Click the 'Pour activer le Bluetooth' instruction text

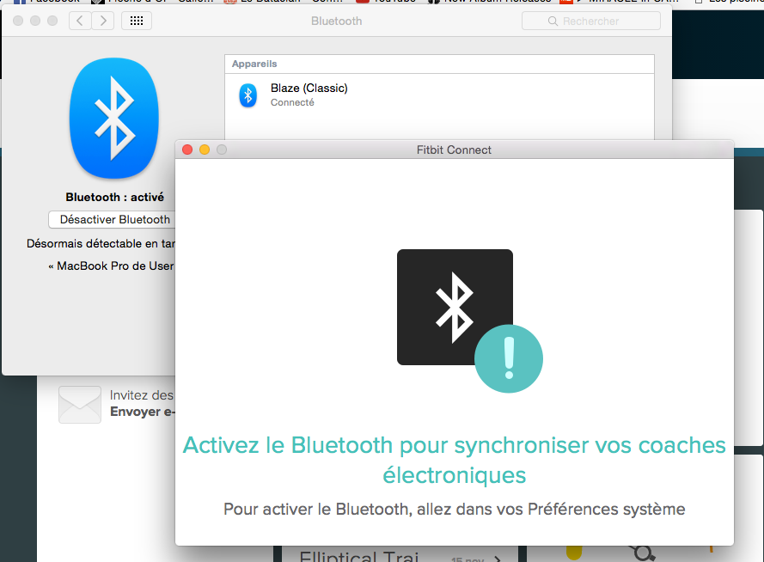[454, 510]
